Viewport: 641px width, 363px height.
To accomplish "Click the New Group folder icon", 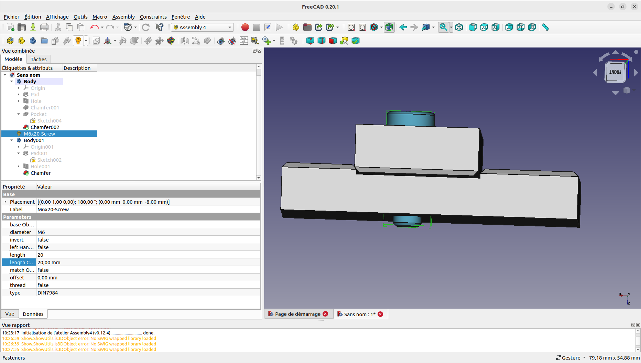I will point(44,41).
